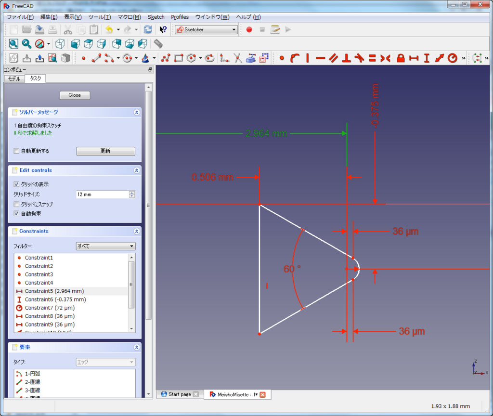493x416 pixels.
Task: Select Constraint7 (72 µm) in list
Action: point(71,308)
